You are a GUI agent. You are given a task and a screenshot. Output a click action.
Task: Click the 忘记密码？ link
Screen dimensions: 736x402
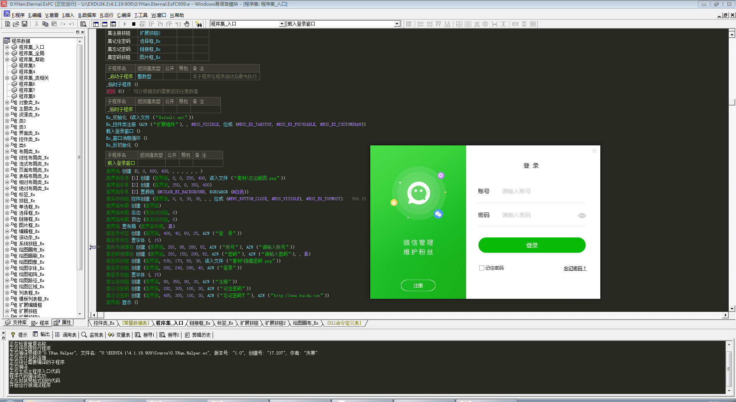(575, 268)
